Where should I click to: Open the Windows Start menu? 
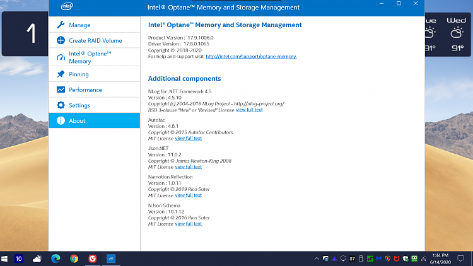(4, 259)
